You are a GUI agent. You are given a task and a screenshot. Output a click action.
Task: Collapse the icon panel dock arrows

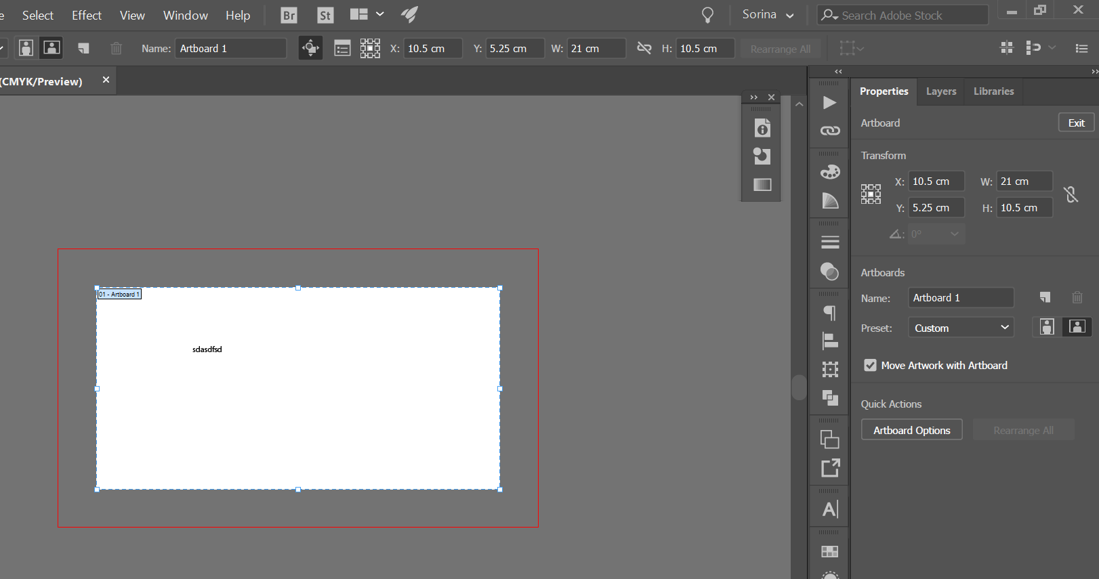pyautogui.click(x=838, y=71)
